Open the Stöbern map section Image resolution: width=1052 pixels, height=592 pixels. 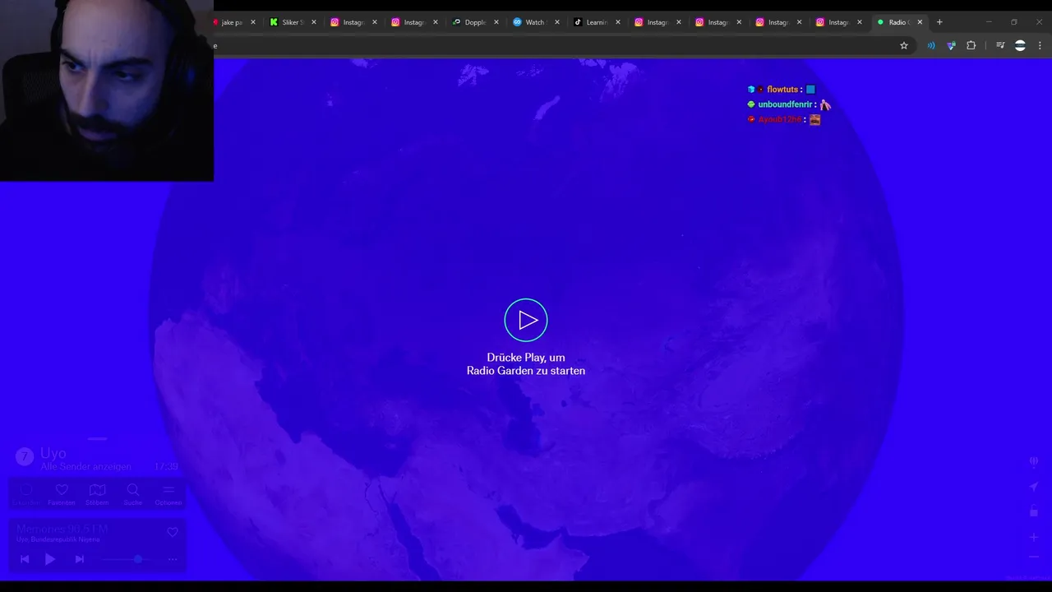click(97, 494)
